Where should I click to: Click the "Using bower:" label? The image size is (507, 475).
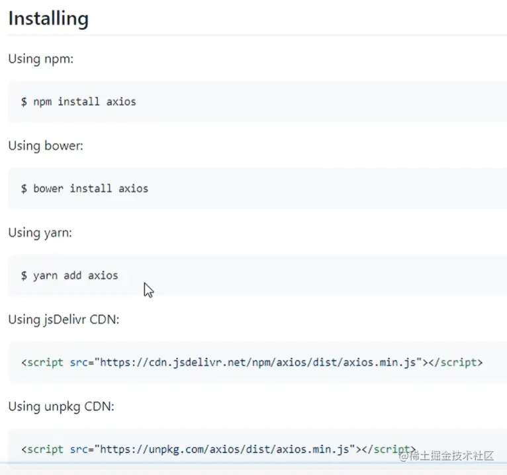pyautogui.click(x=46, y=146)
